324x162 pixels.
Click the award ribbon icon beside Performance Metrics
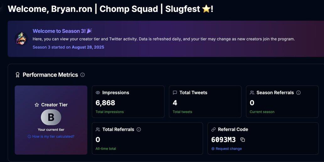(18, 75)
